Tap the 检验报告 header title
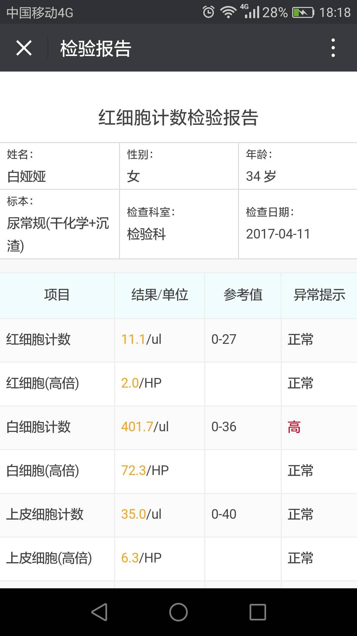The image size is (357, 636). click(96, 48)
